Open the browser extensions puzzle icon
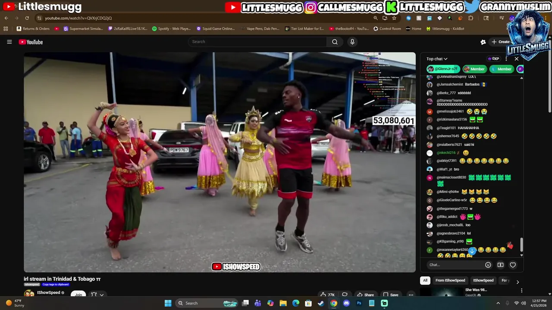Image resolution: width=552 pixels, height=310 pixels. tap(470, 18)
